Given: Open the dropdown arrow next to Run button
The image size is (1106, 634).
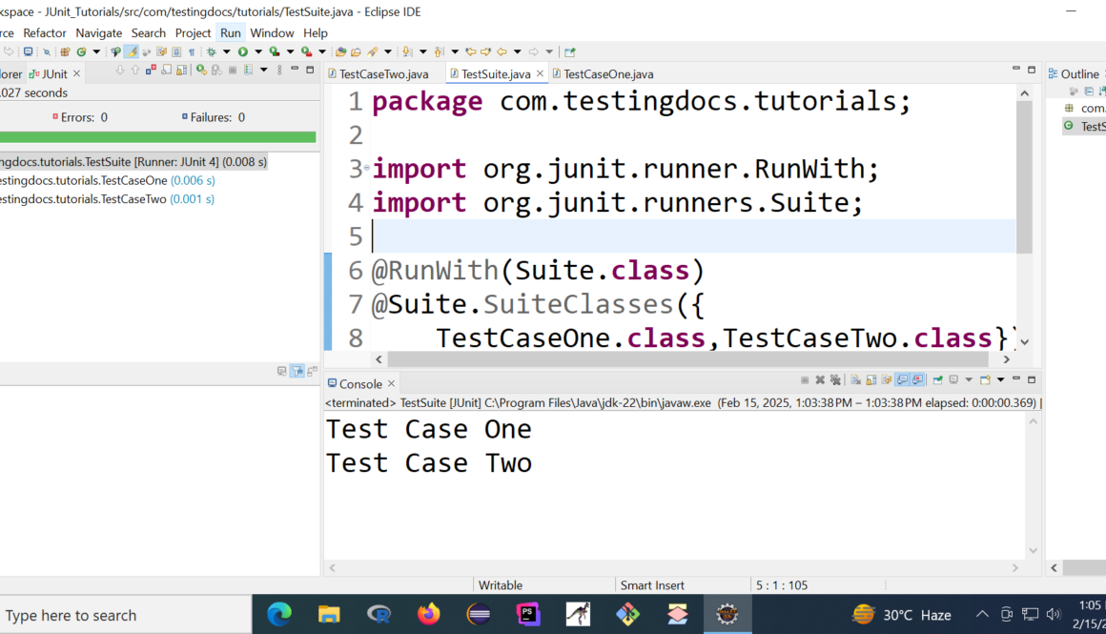Looking at the screenshot, I should pyautogui.click(x=257, y=51).
